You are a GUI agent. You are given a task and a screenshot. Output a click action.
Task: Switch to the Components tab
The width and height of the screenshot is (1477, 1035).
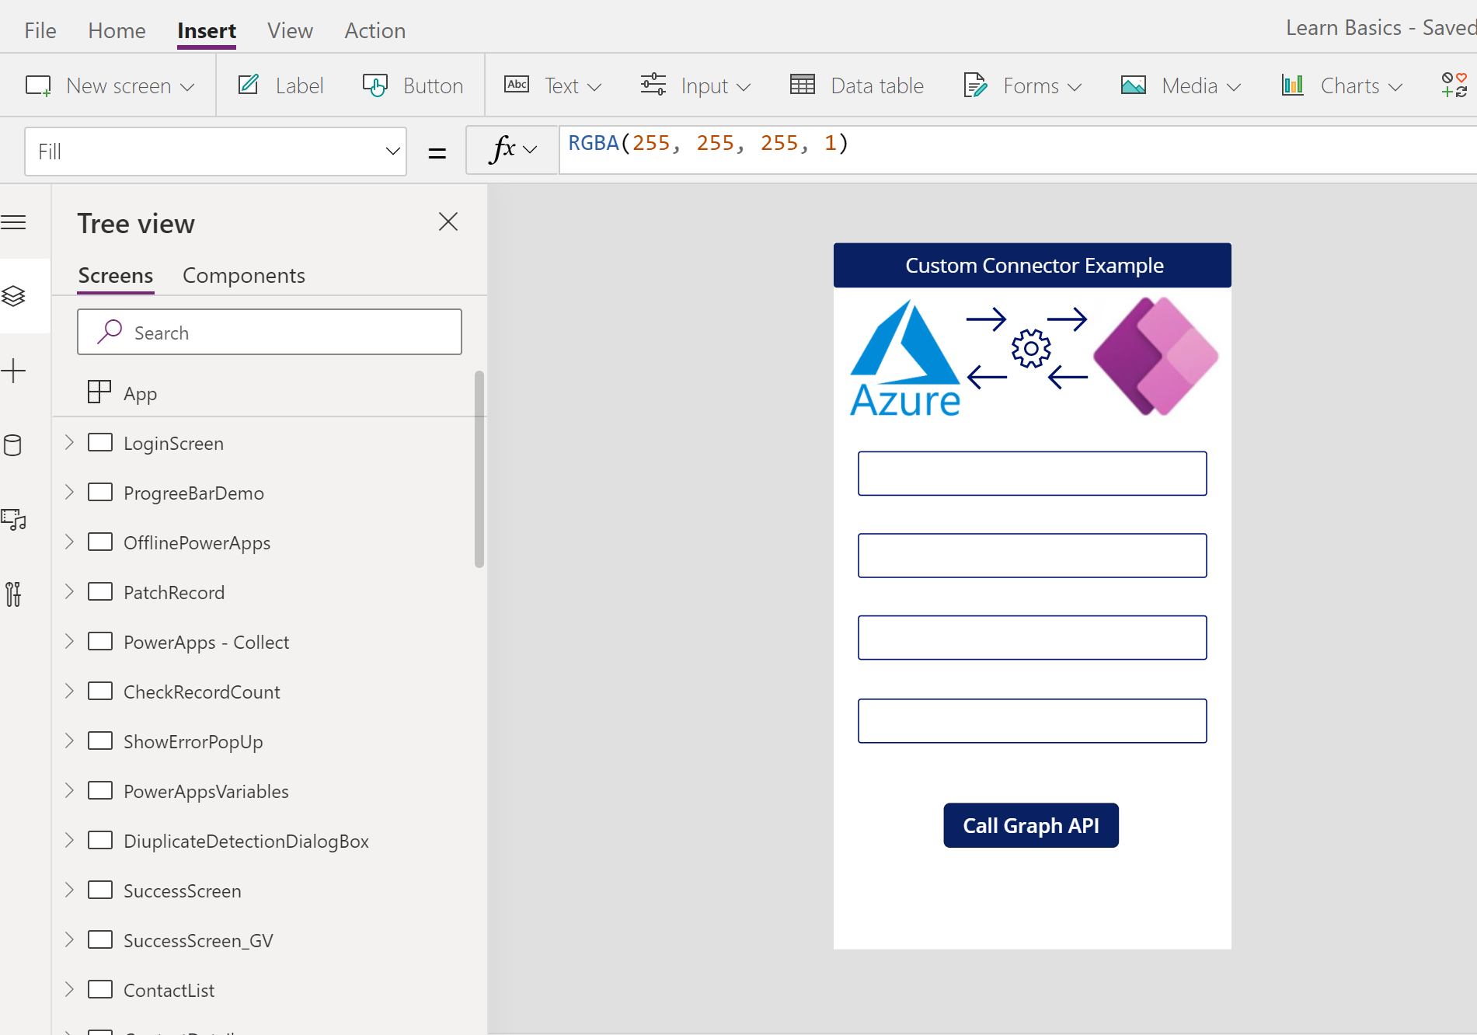[x=243, y=275]
